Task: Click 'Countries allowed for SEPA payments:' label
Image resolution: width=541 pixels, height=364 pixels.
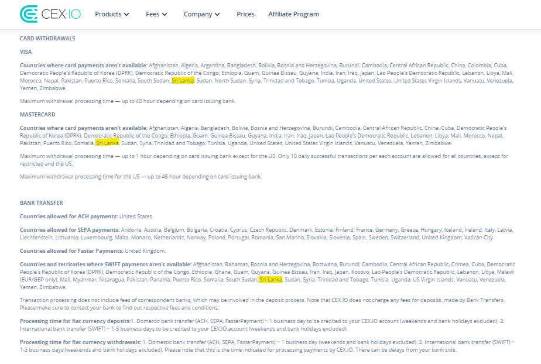Action: (70, 230)
